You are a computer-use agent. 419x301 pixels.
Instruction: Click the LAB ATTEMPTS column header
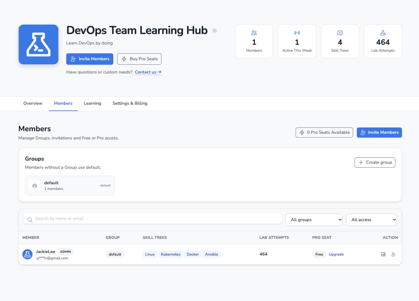pyautogui.click(x=274, y=238)
